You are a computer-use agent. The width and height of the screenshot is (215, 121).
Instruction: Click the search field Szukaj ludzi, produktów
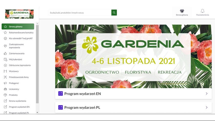click(80, 13)
